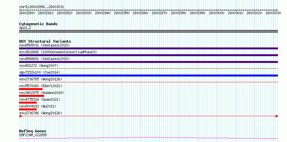Click the chr8:26002896..26003031 coordinate label
Image resolution: width=287 pixels, height=142 pixels.
tap(42, 7)
